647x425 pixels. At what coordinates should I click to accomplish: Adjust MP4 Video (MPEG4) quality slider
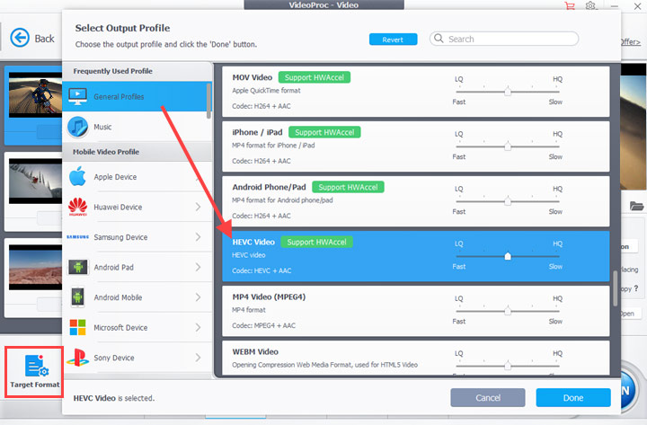[x=508, y=311]
